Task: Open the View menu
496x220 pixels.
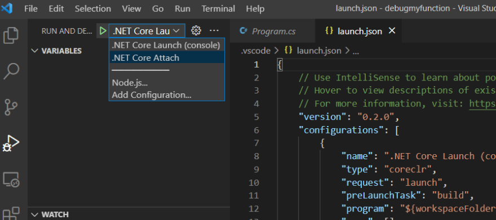Action: pos(131,8)
